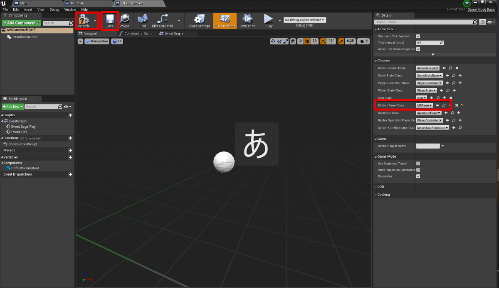Play the game in editor
This screenshot has width=499, height=288.
tap(269, 20)
